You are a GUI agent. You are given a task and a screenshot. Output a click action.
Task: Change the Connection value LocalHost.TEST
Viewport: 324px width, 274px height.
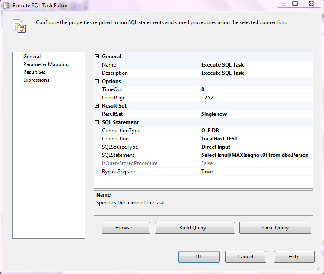(x=256, y=139)
